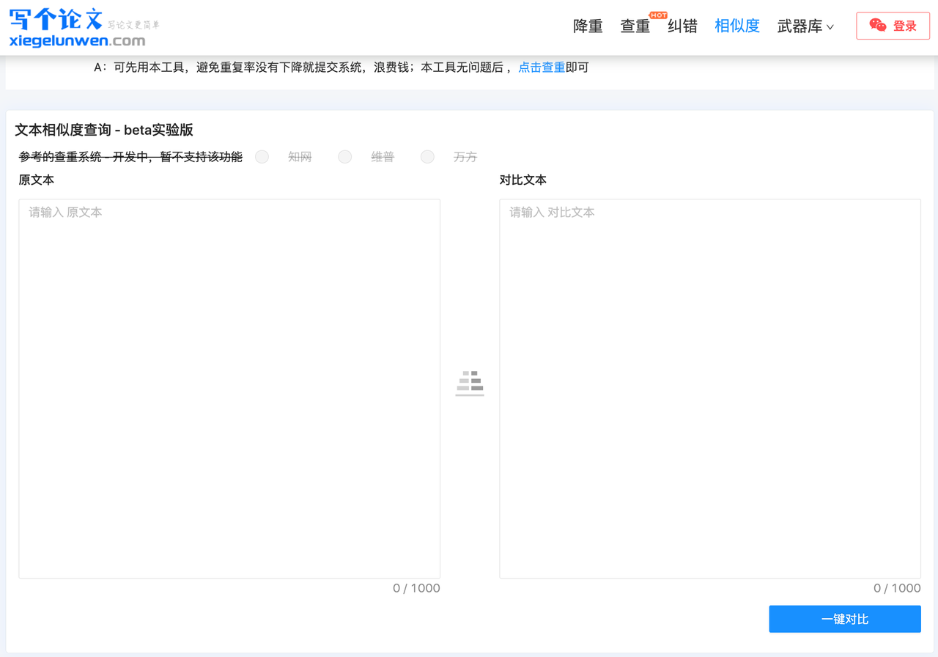Click the text comparison icon between boxes
This screenshot has width=938, height=657.
pyautogui.click(x=469, y=382)
